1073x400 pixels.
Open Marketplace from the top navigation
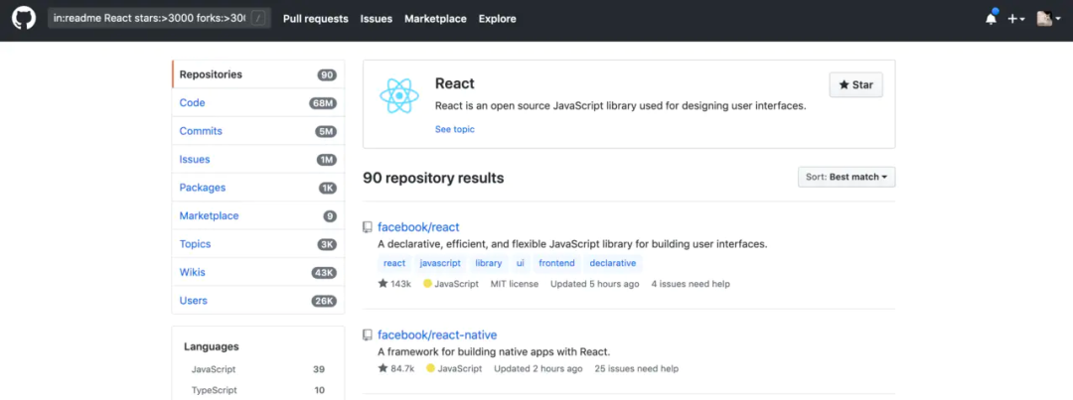coord(435,19)
